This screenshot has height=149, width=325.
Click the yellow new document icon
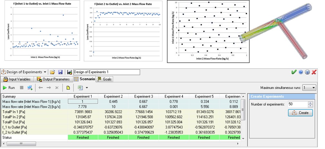tap(68, 88)
